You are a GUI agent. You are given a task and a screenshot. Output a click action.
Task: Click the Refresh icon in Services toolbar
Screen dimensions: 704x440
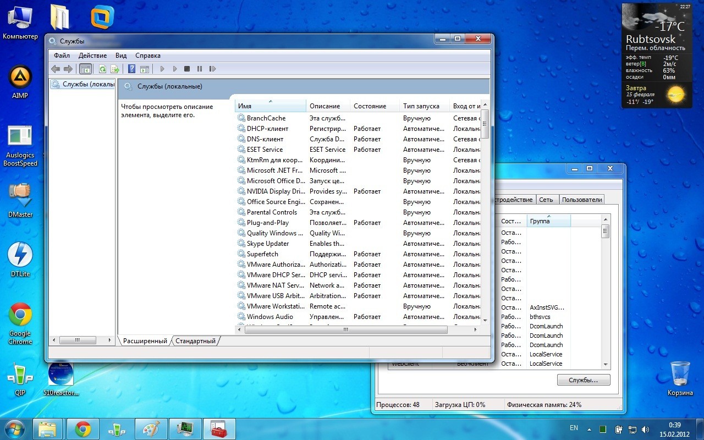[x=102, y=69]
